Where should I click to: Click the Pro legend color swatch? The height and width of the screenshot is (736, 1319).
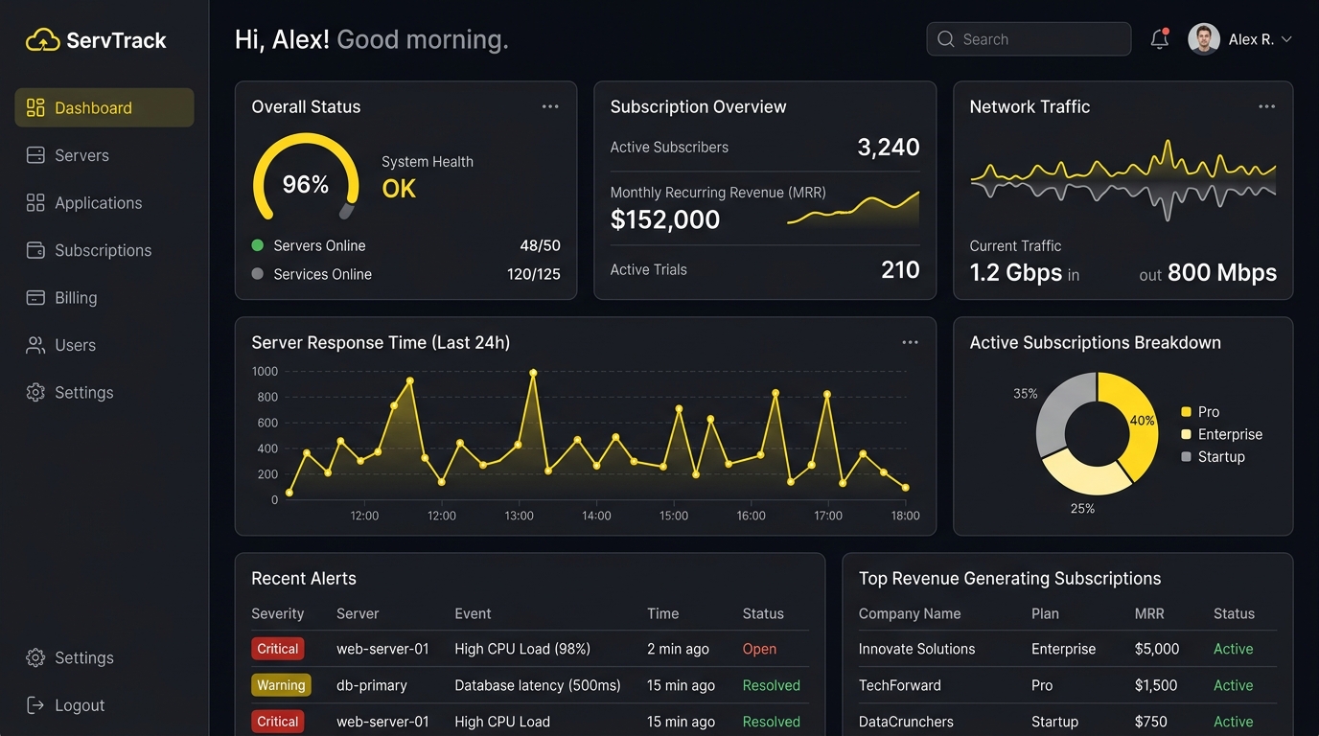tap(1186, 412)
